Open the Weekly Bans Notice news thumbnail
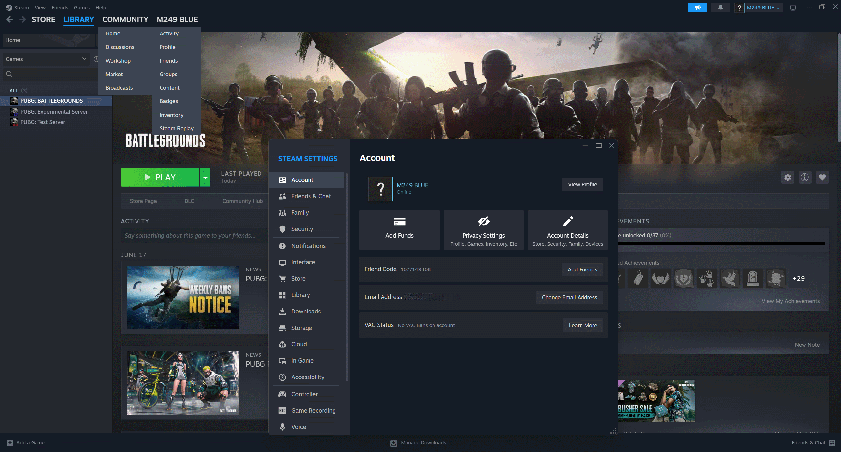The height and width of the screenshot is (452, 841). point(183,297)
